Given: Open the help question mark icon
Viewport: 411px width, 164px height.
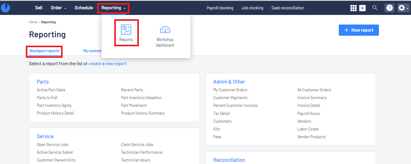Looking at the screenshot, I should pyautogui.click(x=390, y=8).
